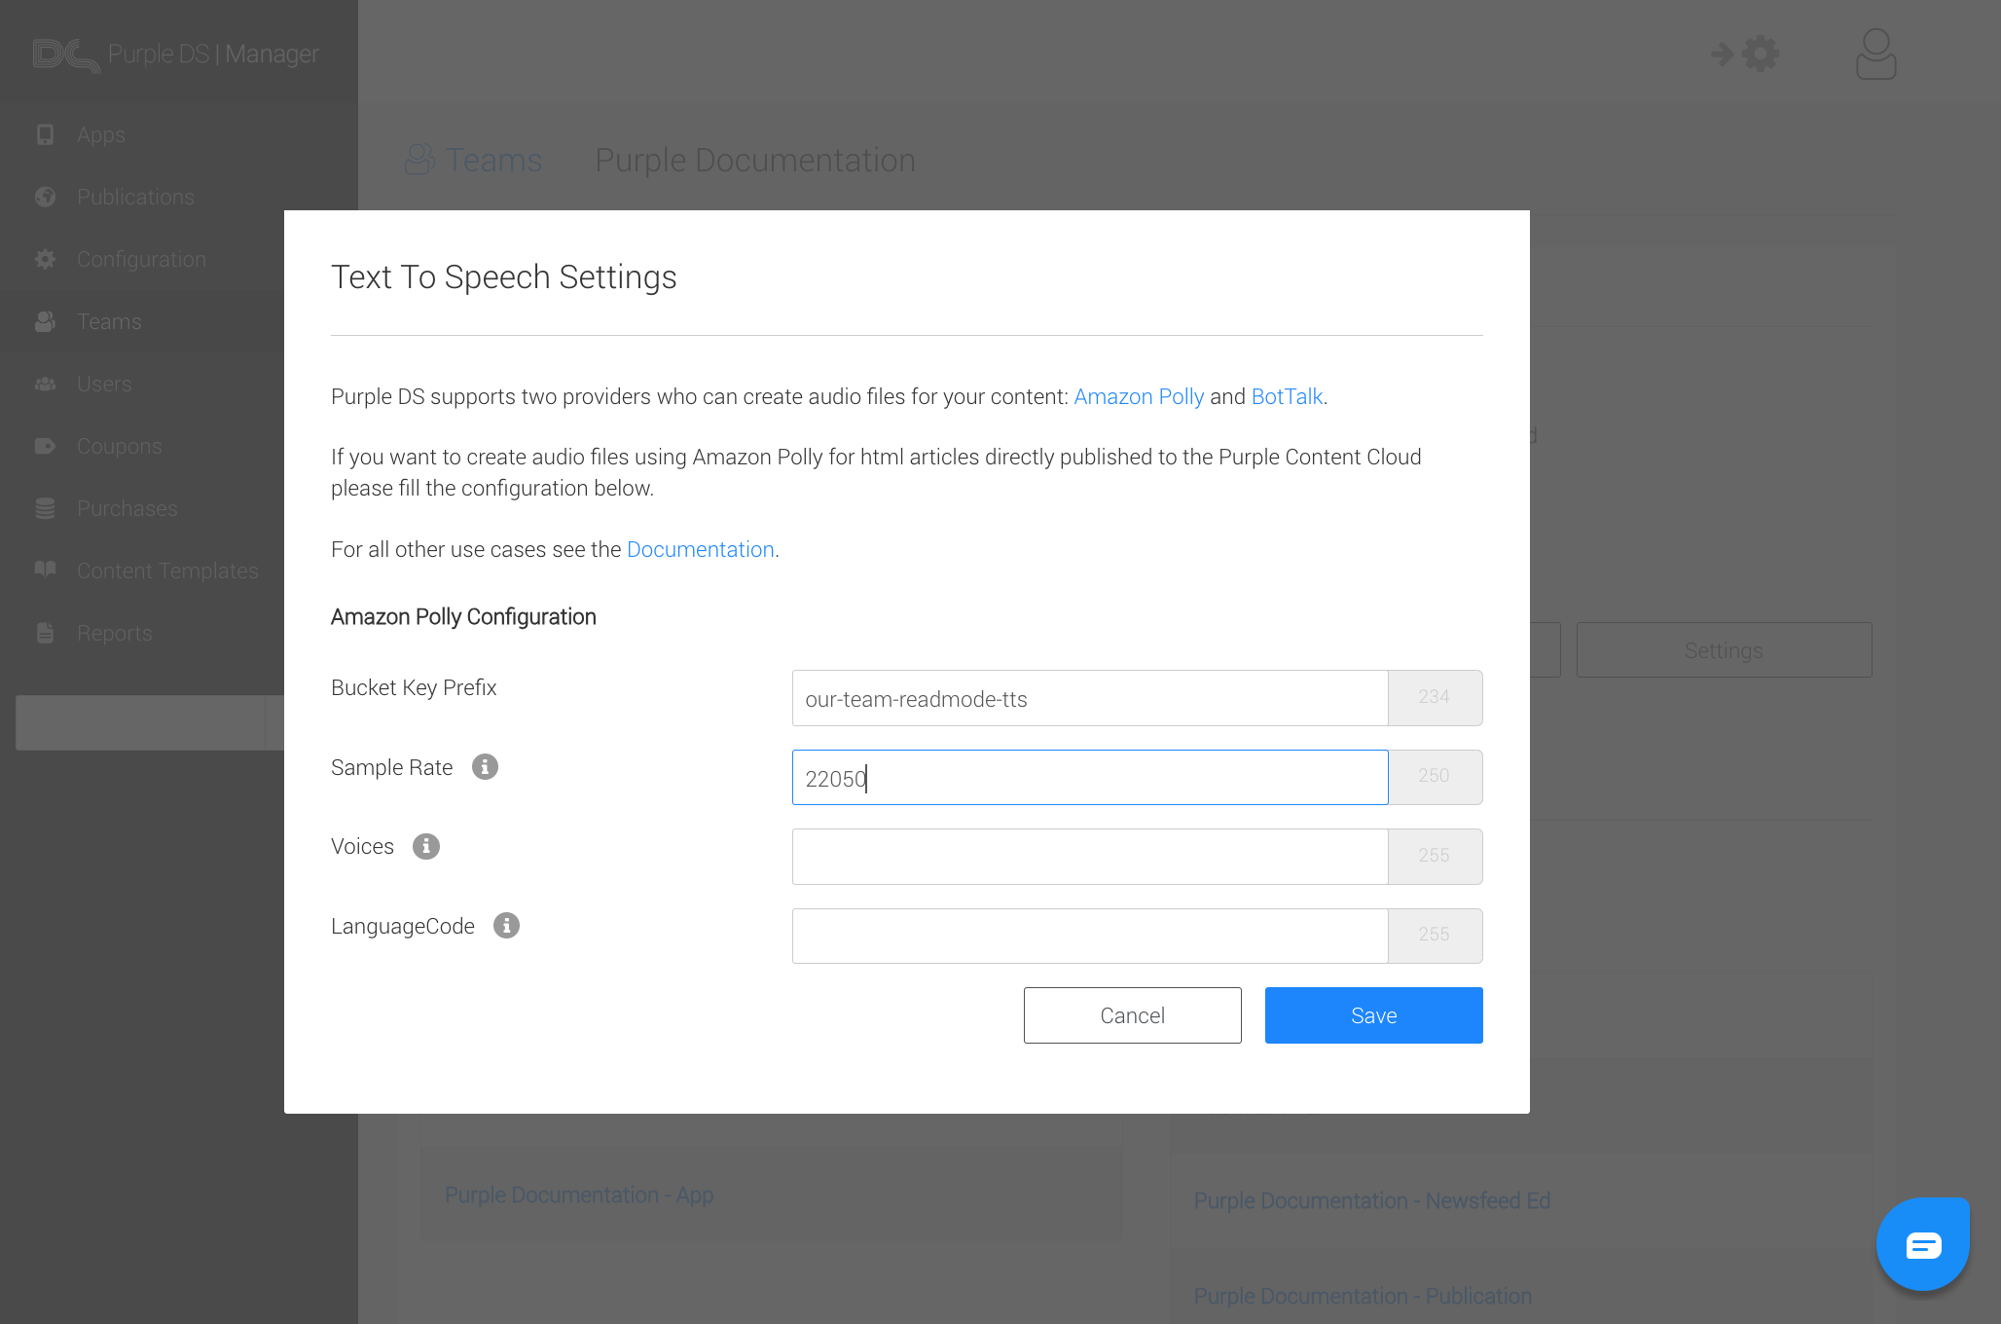Open the Documentation link
This screenshot has width=2001, height=1324.
[700, 550]
